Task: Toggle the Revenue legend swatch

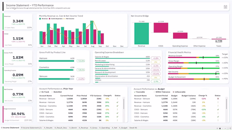Action: tap(40, 19)
